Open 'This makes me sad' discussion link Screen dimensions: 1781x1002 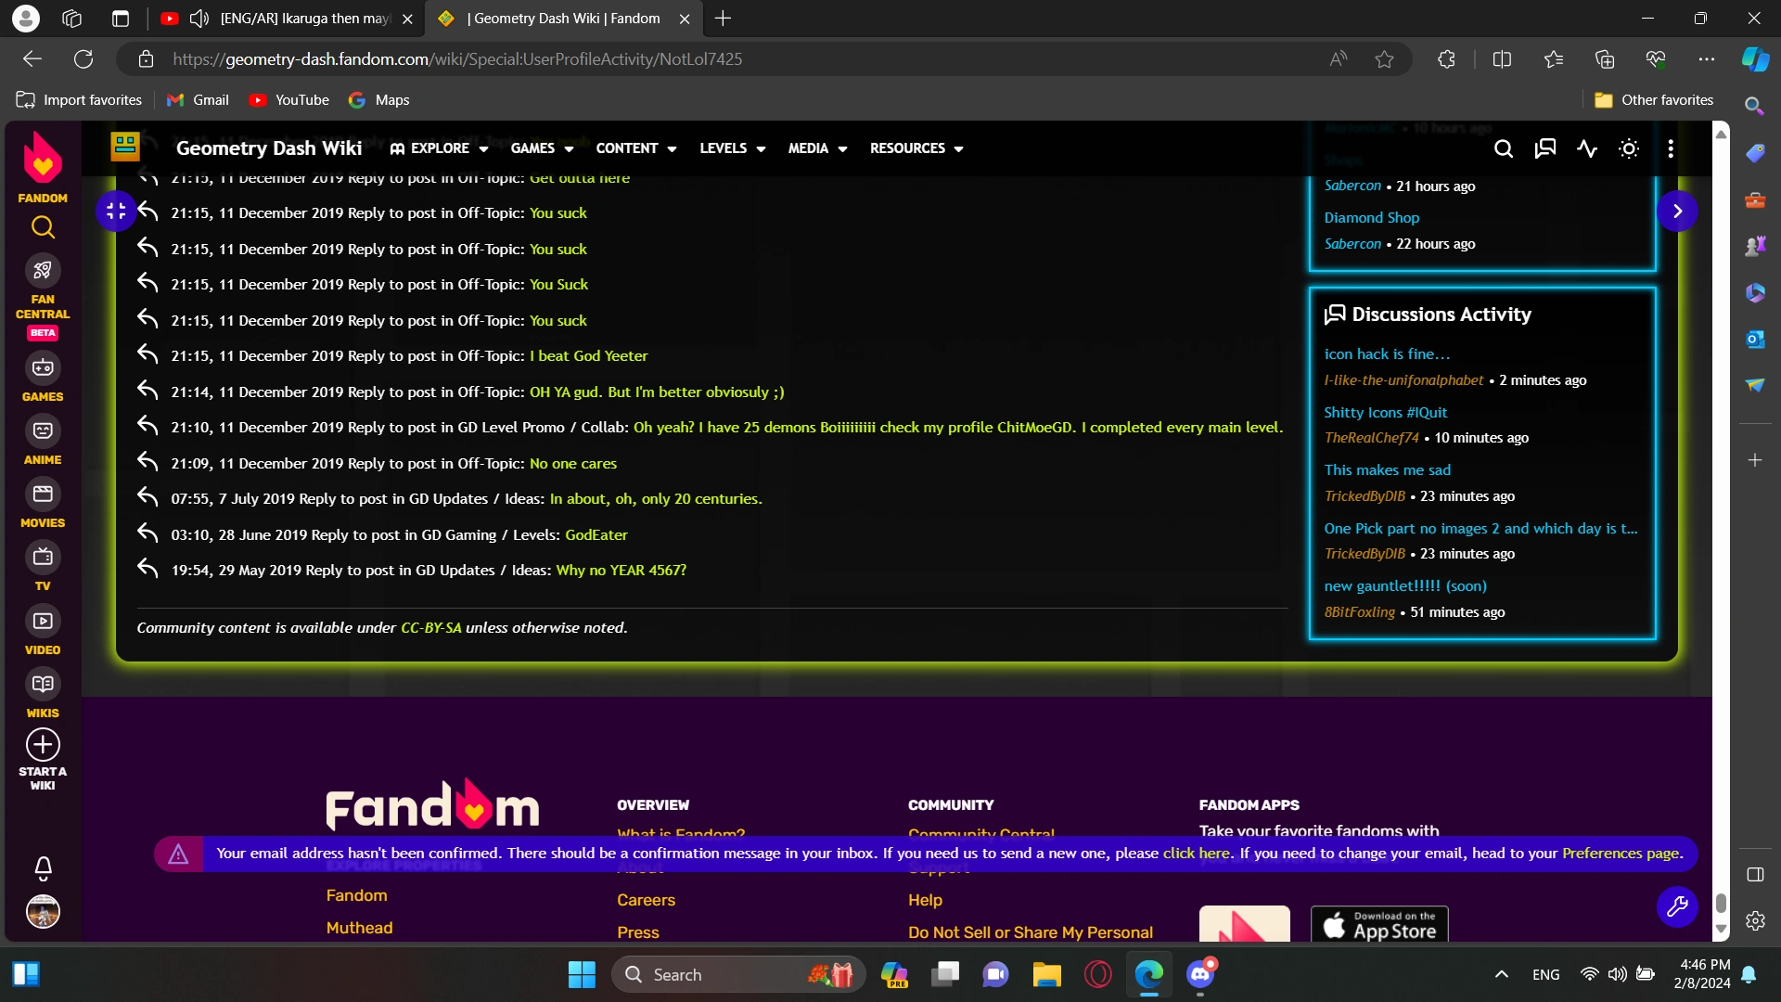point(1387,470)
